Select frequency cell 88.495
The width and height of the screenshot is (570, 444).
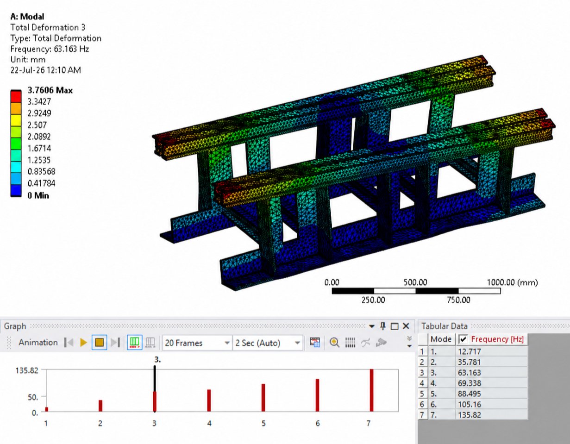(x=491, y=394)
